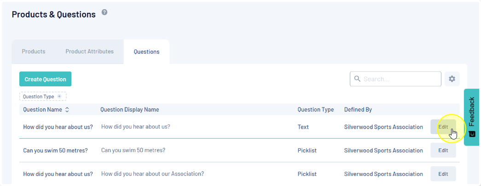The width and height of the screenshot is (481, 186).
Task: Open the Question Type filter chip
Action: (39, 96)
